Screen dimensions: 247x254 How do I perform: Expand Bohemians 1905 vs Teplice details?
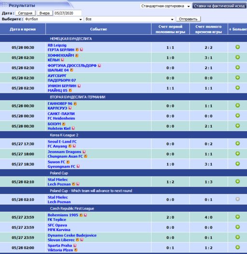[x=237, y=217]
